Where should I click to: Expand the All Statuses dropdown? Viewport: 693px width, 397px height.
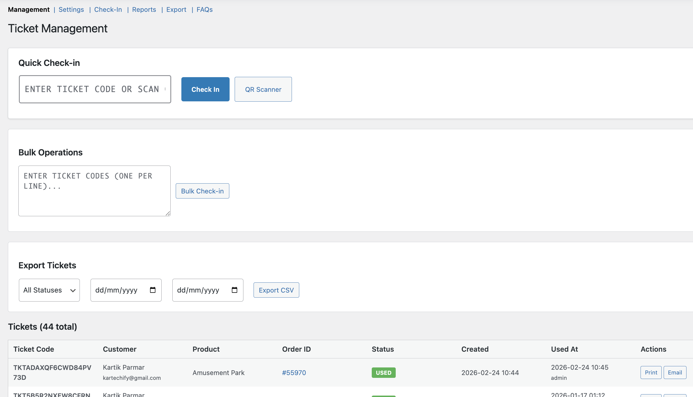coord(49,290)
